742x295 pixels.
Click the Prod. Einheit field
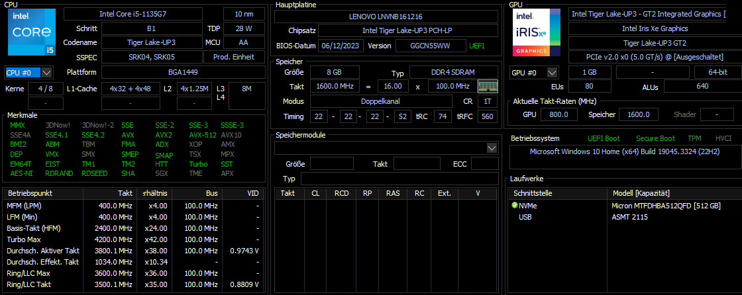[x=235, y=57]
